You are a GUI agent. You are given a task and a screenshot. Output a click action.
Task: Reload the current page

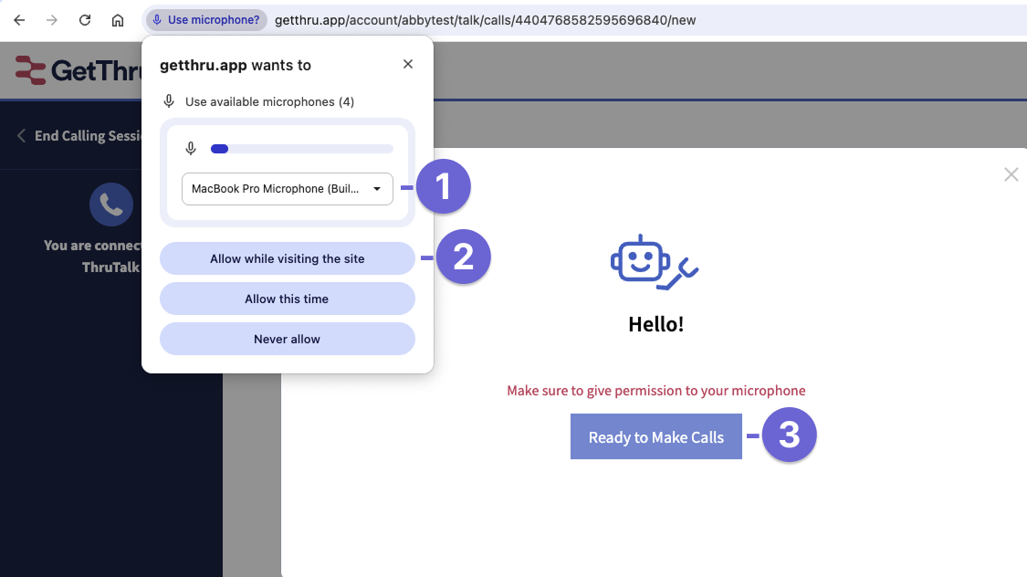tap(85, 19)
